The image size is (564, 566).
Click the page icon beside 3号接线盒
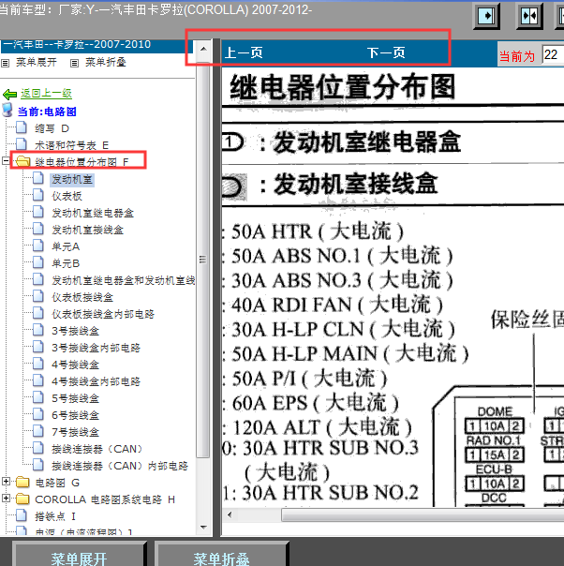38,330
